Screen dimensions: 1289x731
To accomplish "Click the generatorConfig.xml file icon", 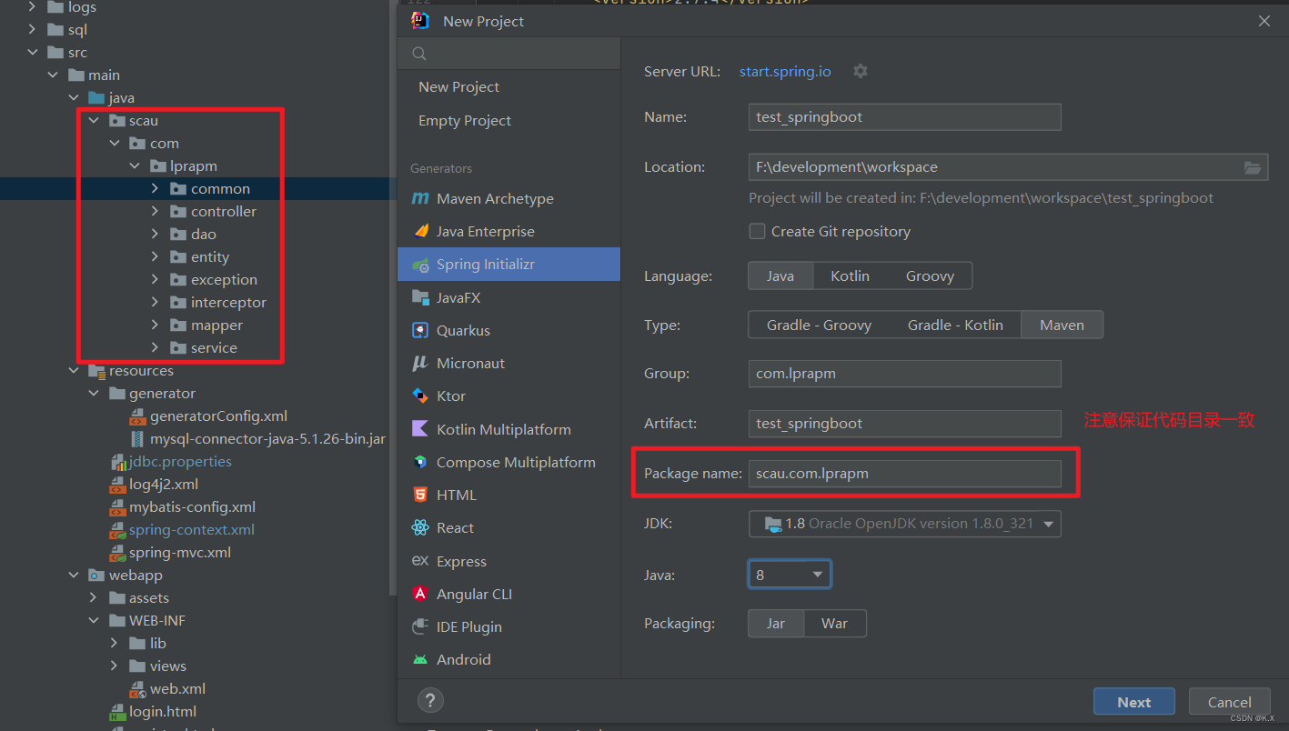I will [x=137, y=416].
